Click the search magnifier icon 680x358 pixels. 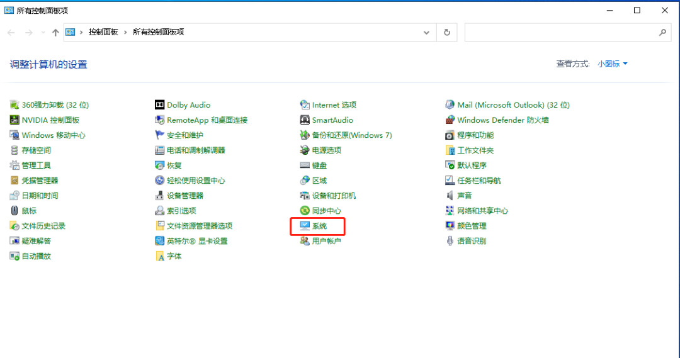[662, 33]
